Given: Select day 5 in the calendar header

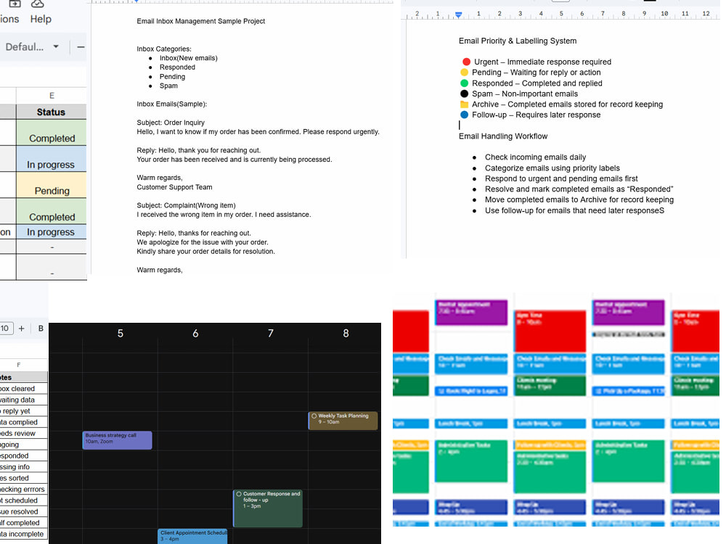Looking at the screenshot, I should pos(121,334).
